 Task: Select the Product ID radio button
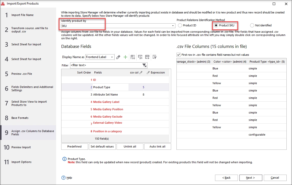point(180,25)
